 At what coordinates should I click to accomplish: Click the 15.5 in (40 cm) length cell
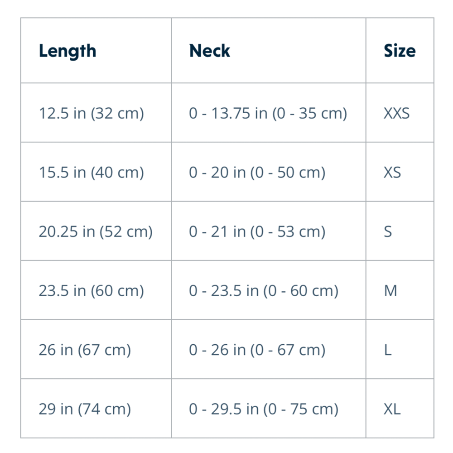pos(91,172)
